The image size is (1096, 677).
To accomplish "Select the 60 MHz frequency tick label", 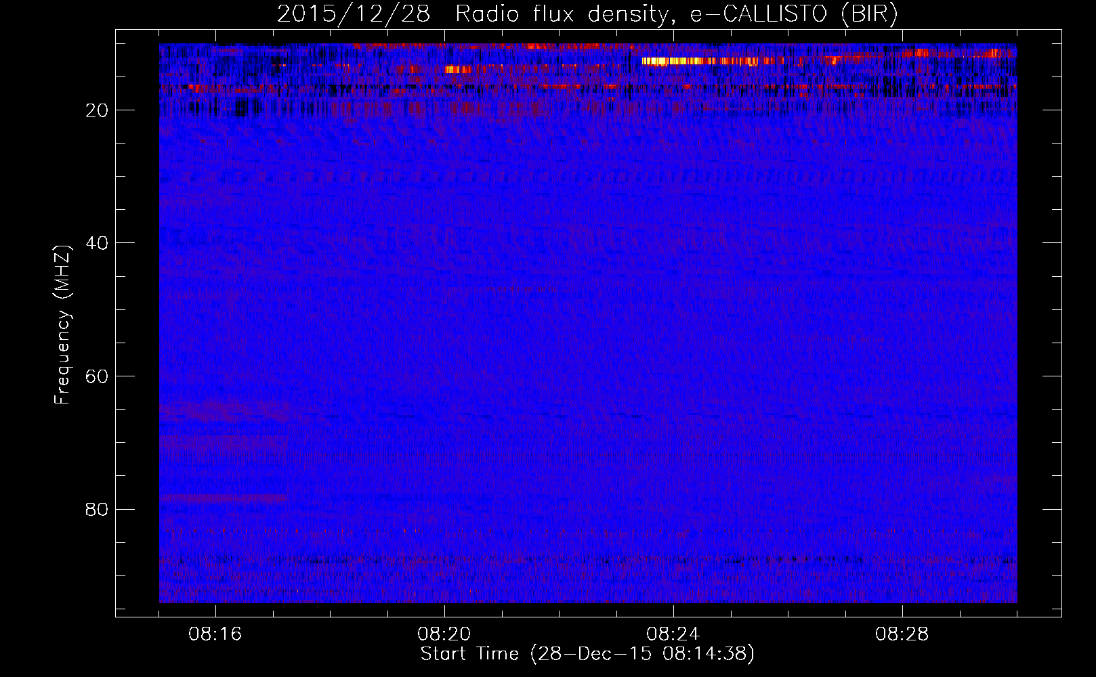I will (98, 376).
